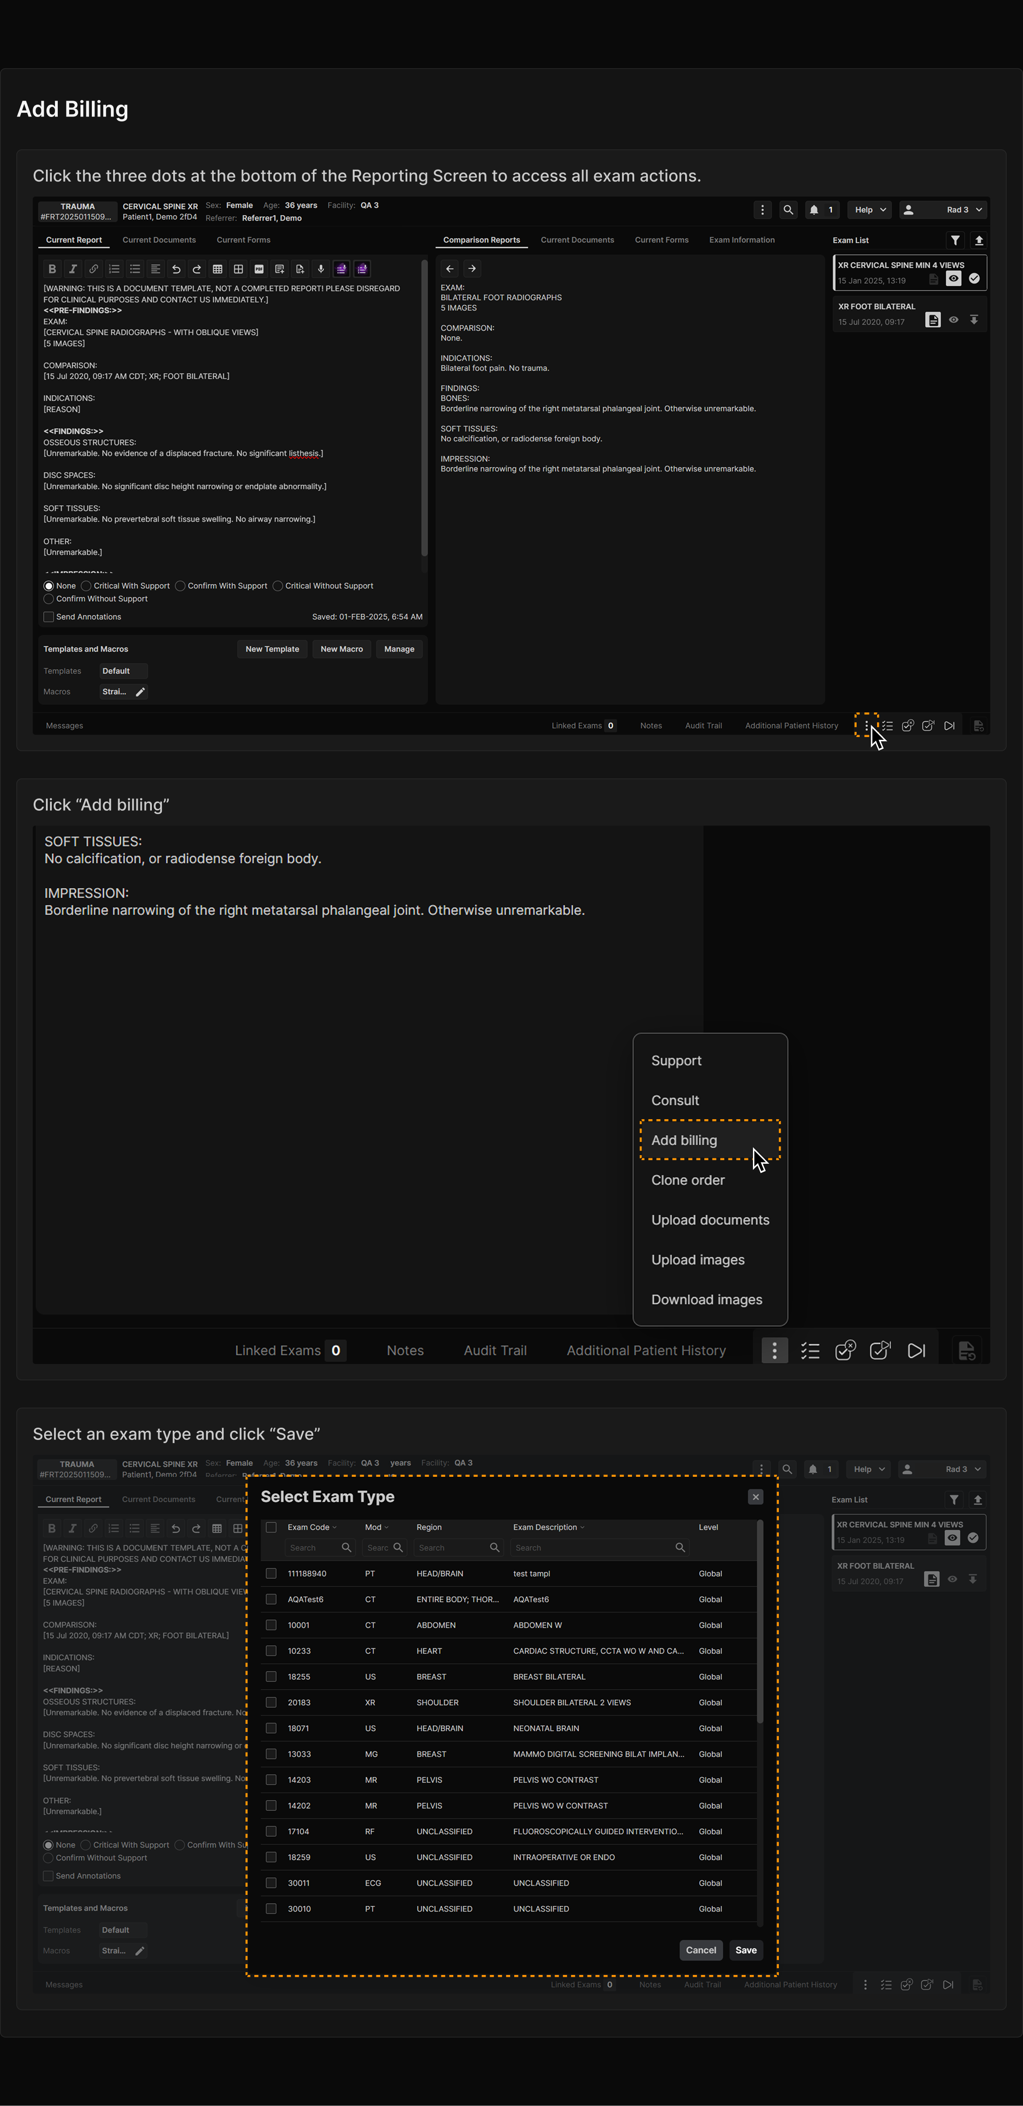The width and height of the screenshot is (1023, 2106).
Task: Click the first screenshot's New Macro button
Action: 341,649
